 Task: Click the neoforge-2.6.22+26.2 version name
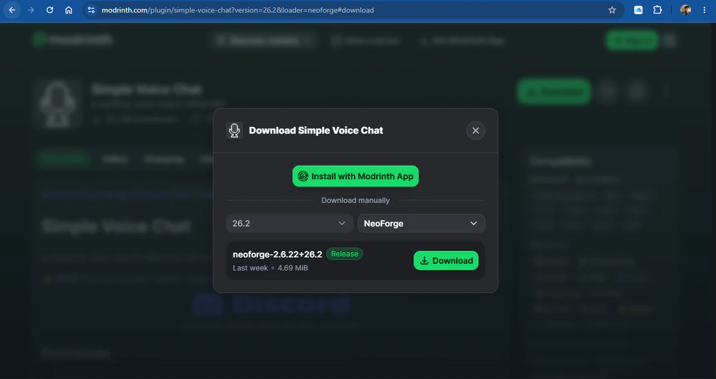(x=277, y=254)
